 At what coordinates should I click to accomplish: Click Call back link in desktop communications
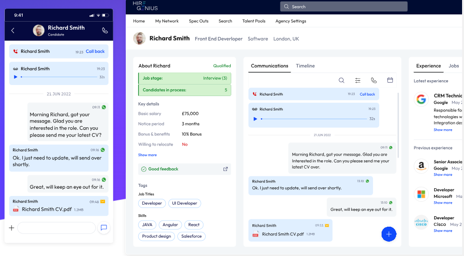coord(367,94)
